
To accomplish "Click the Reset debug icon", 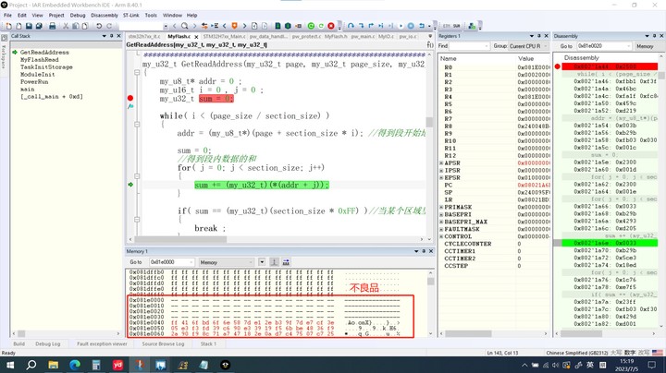I will (x=422, y=26).
